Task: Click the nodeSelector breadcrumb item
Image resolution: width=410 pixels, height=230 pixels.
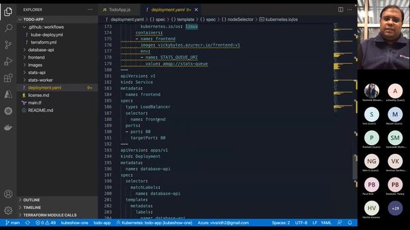Action: coord(238,19)
